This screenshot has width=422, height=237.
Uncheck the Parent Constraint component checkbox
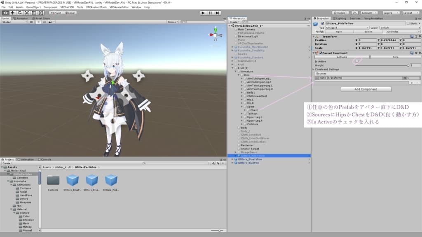point(321,53)
